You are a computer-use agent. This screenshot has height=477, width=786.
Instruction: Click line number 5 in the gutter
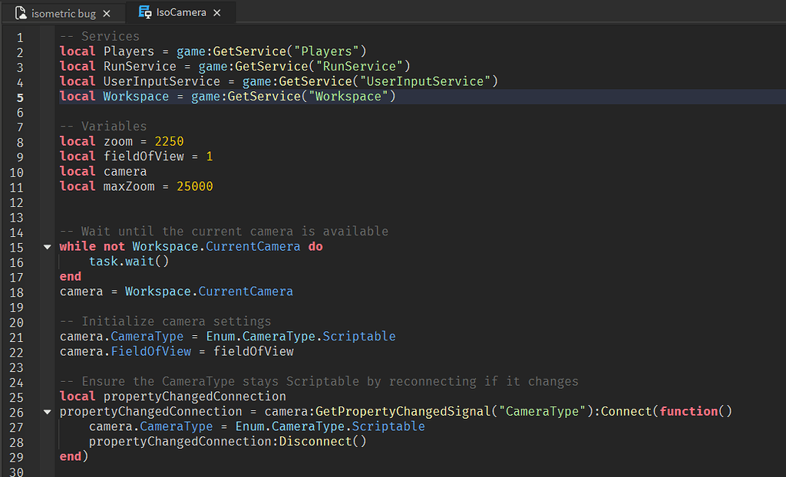click(x=20, y=97)
